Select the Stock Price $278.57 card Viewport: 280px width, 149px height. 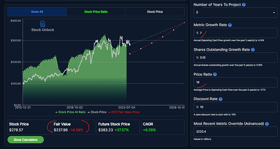pos(29,127)
